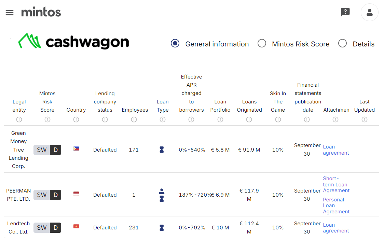Click the € 91.9 M loans originated value
The height and width of the screenshot is (241, 384).
[249, 150]
